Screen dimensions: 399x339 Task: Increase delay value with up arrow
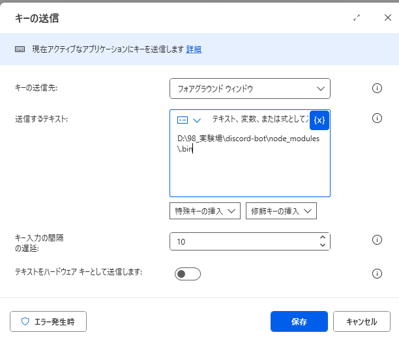322,237
